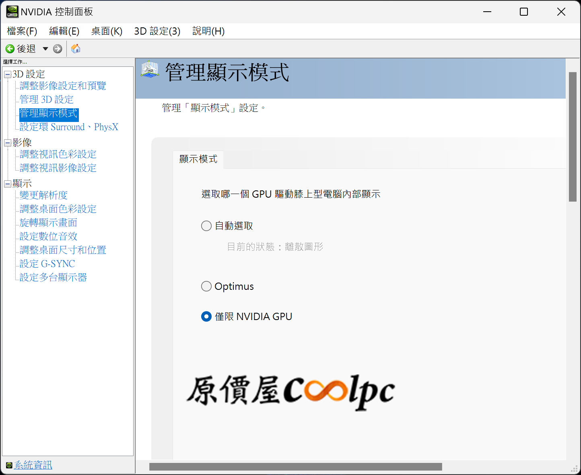
Task: Open 設定 G-SYNC
Action: click(47, 264)
